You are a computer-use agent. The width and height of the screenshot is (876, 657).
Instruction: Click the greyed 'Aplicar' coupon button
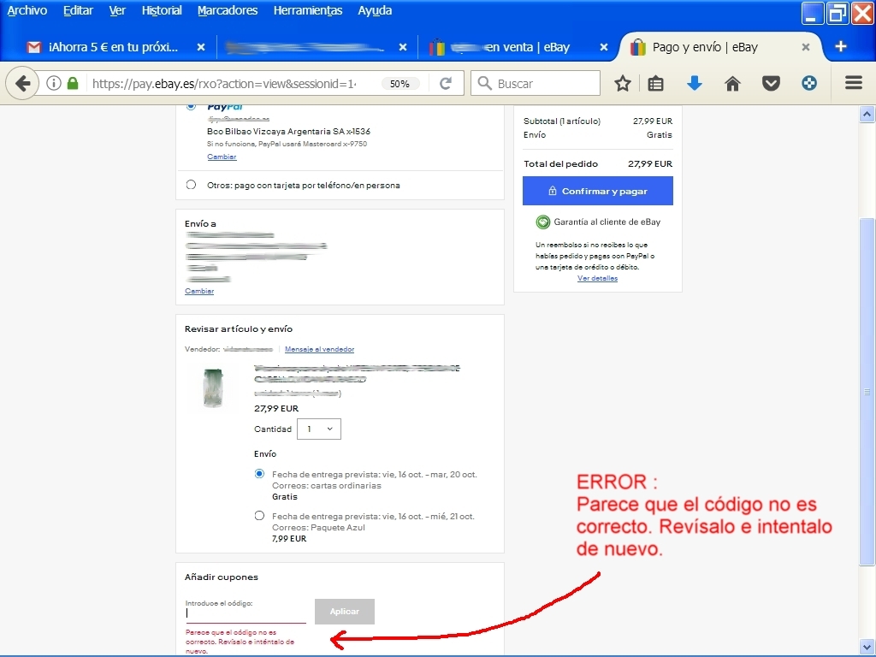pyautogui.click(x=345, y=612)
